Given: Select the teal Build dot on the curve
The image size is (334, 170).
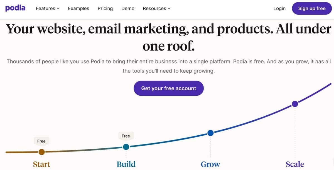Looking at the screenshot, I should (126, 147).
